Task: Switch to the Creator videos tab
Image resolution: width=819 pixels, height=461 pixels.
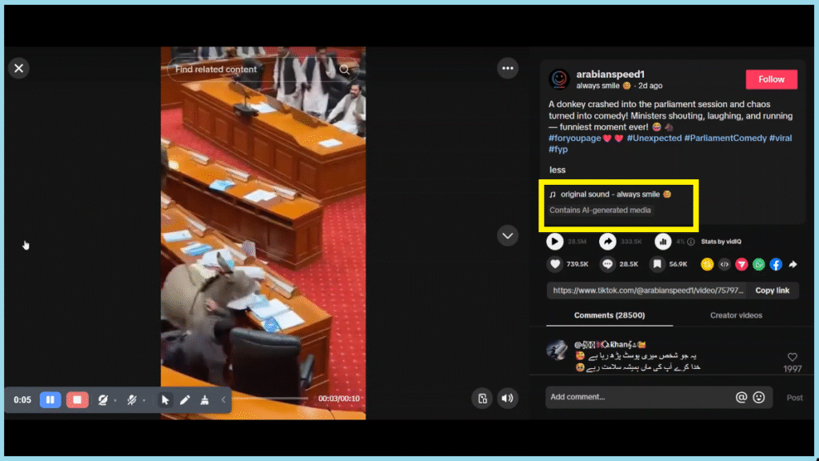Action: tap(736, 315)
